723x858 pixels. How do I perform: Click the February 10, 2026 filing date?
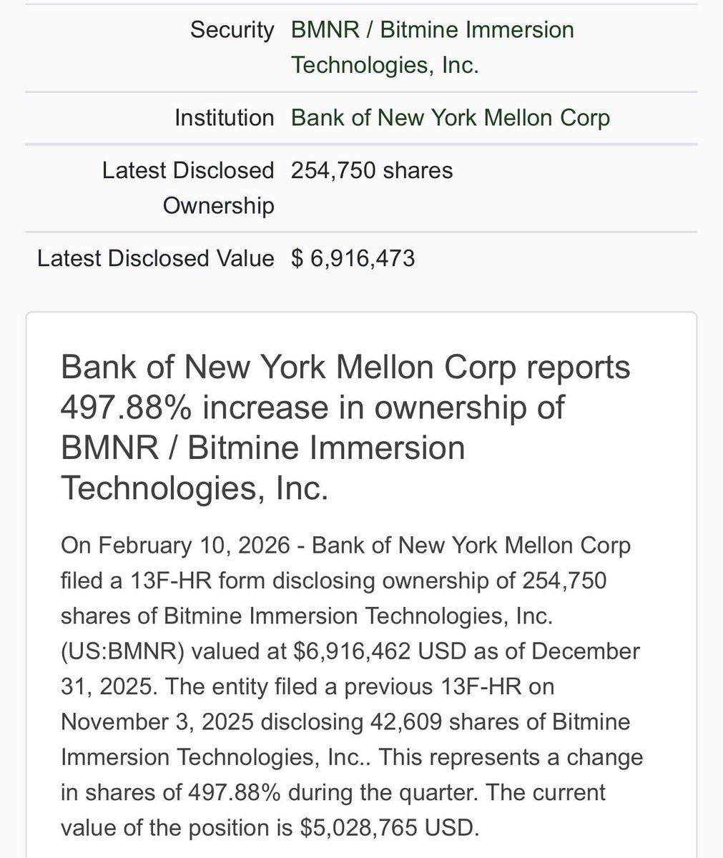tap(194, 546)
